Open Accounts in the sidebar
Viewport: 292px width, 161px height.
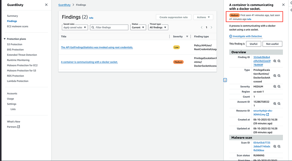point(12,93)
